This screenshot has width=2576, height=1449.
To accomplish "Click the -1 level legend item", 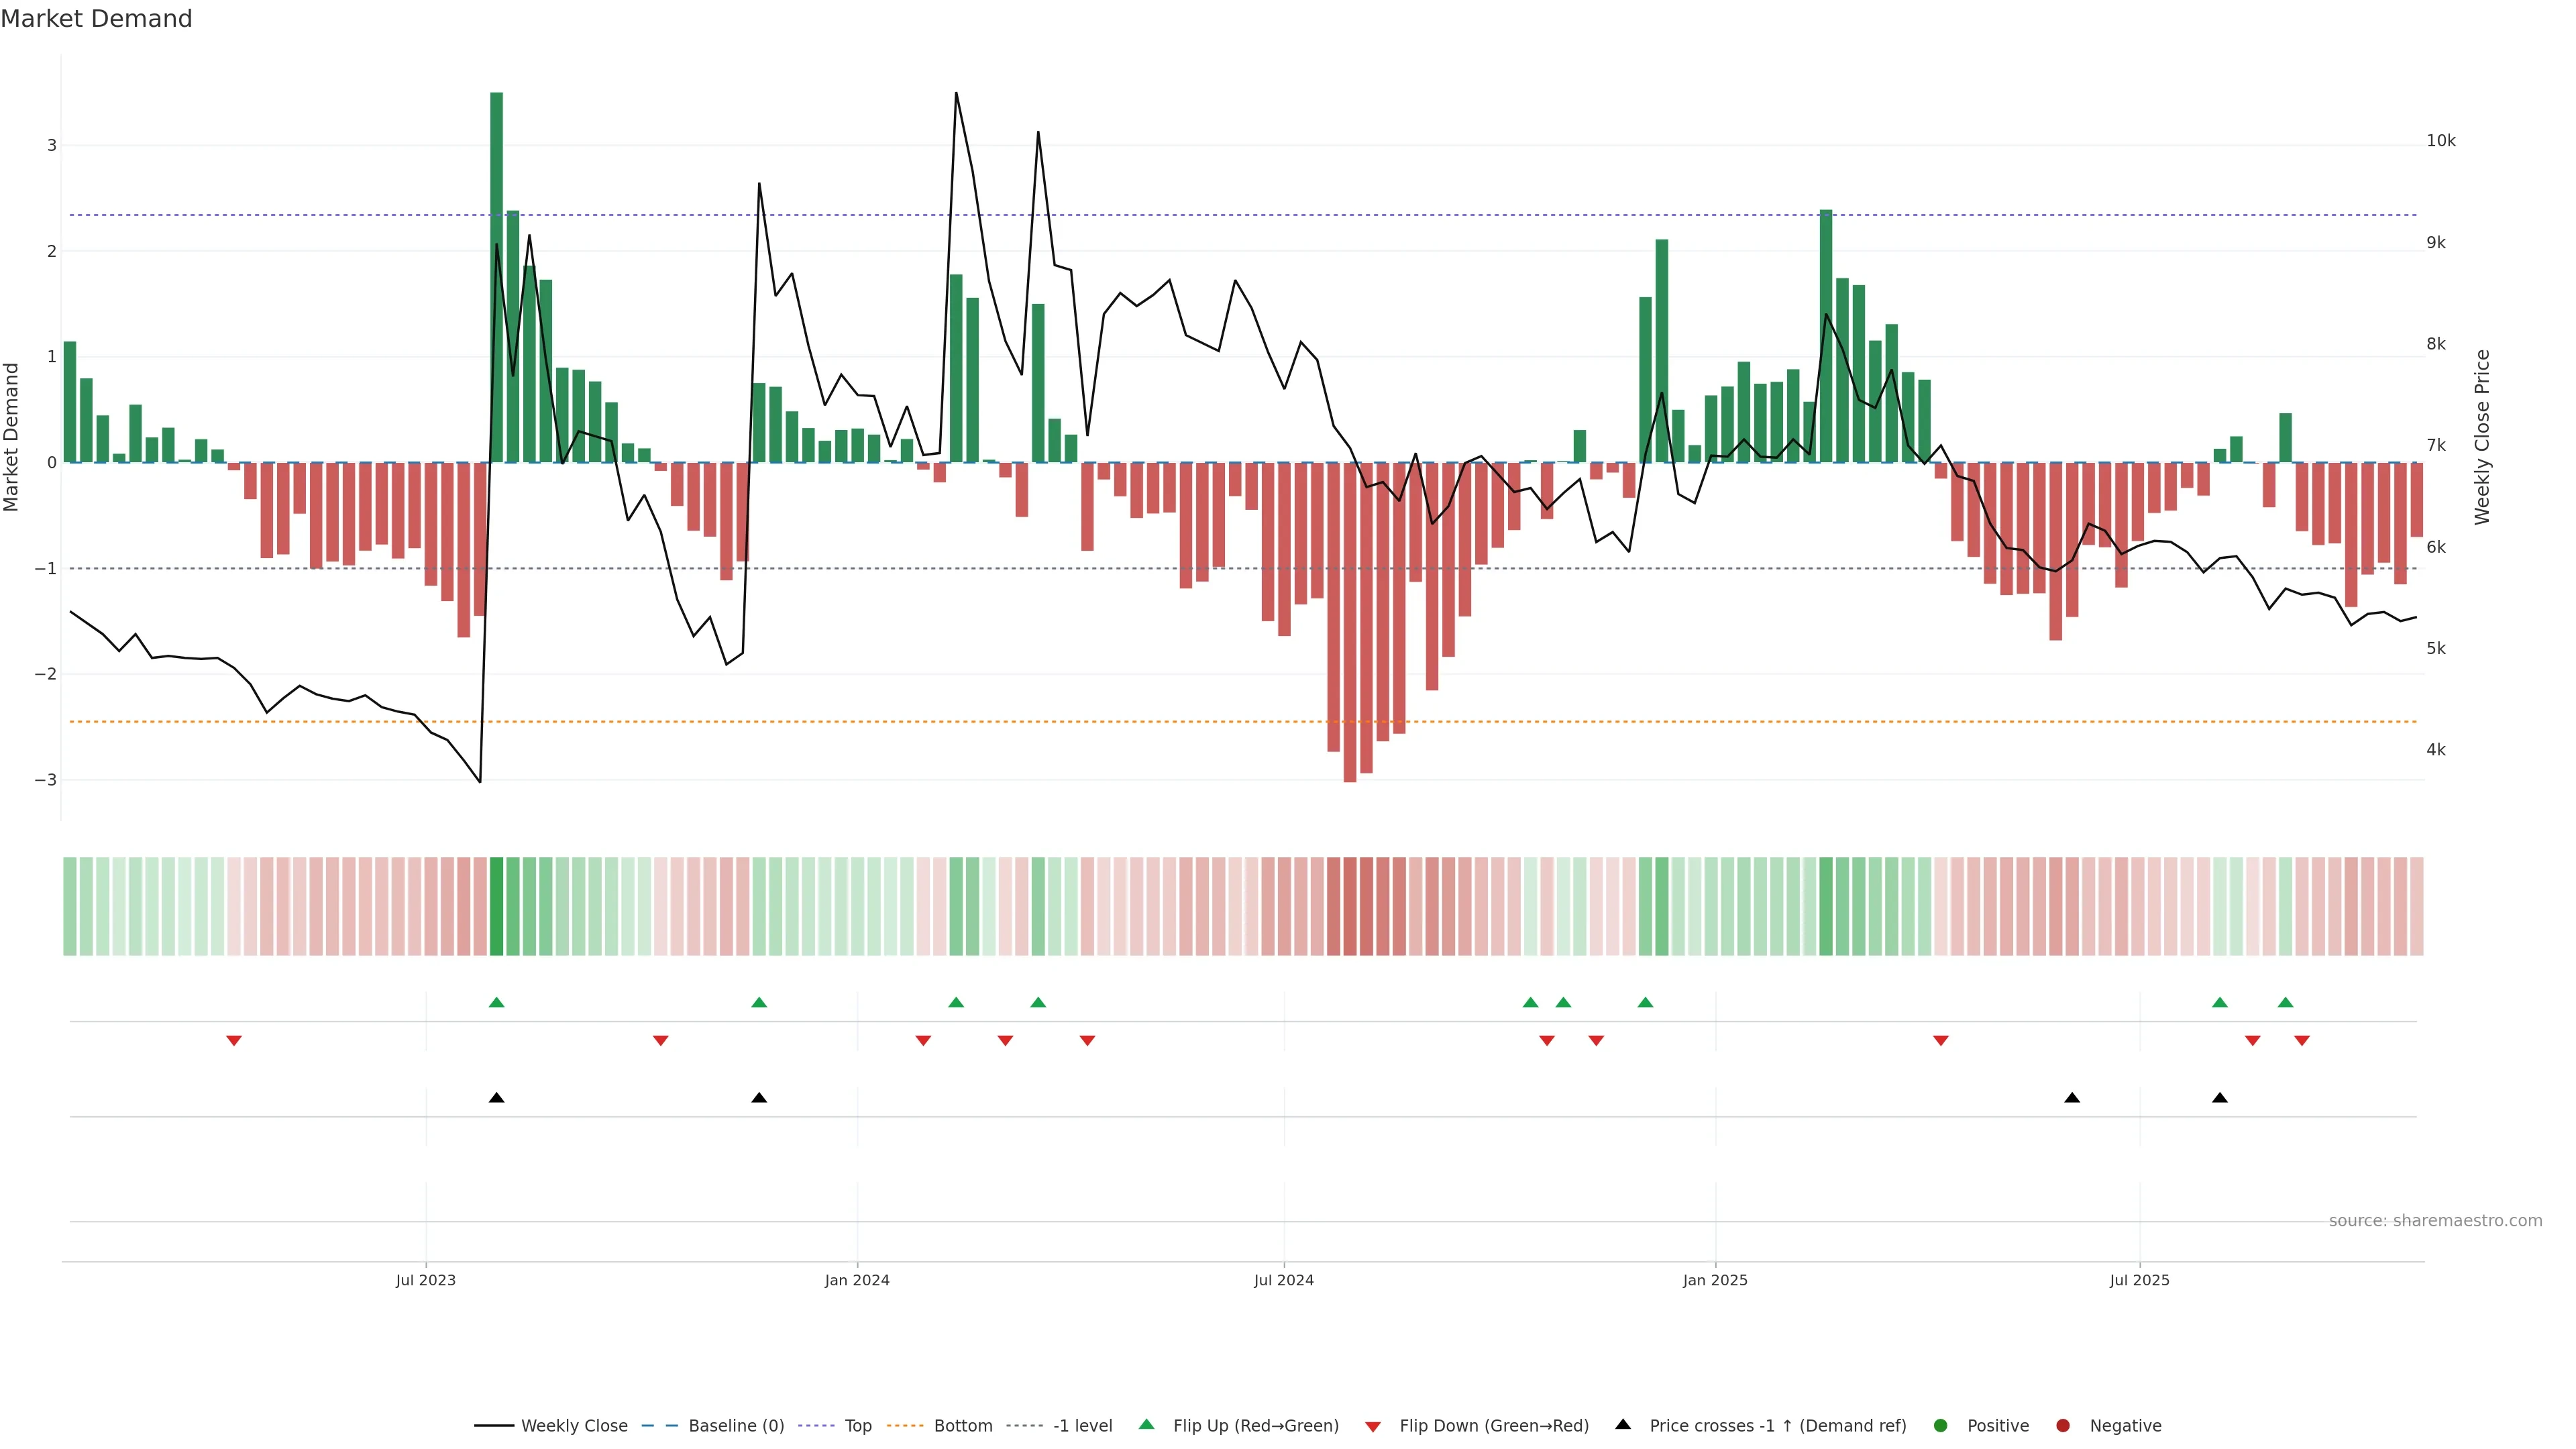I will pos(1082,1425).
